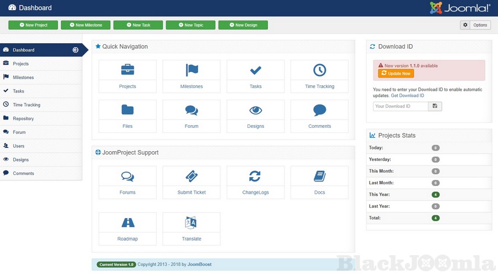
Task: Click the Milestones flag icon tile
Action: (x=191, y=76)
